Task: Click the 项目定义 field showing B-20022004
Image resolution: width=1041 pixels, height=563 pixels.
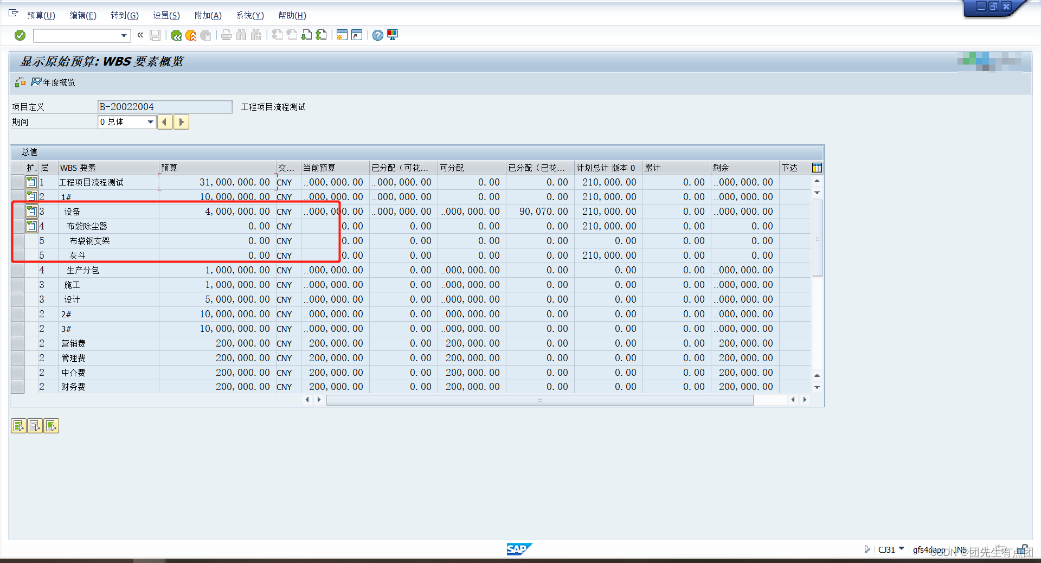Action: point(164,107)
